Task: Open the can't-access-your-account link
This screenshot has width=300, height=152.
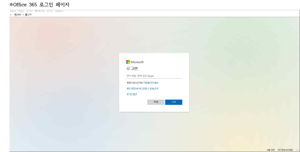Action: tap(143, 88)
